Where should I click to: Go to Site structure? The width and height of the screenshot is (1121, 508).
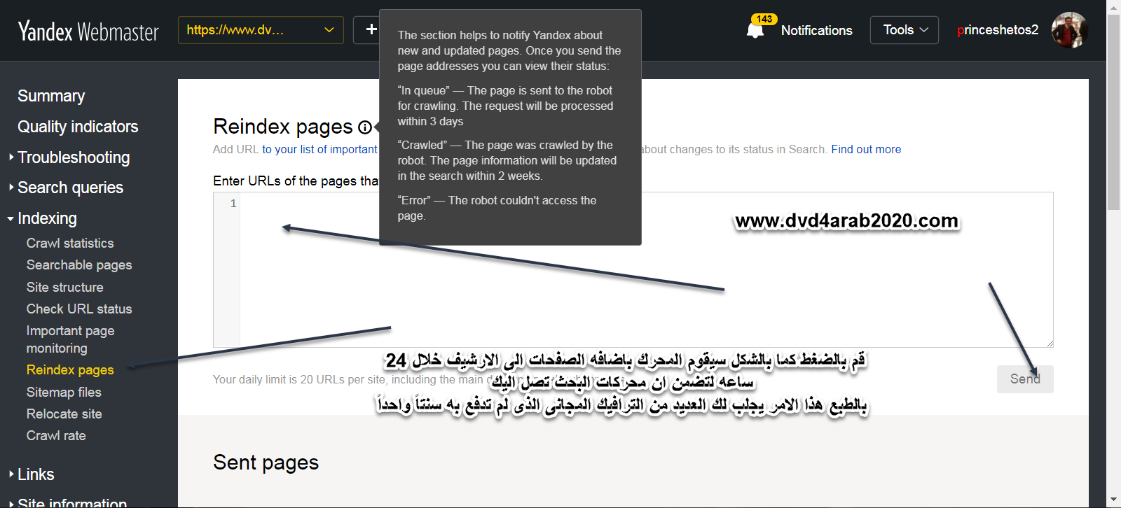pos(64,287)
